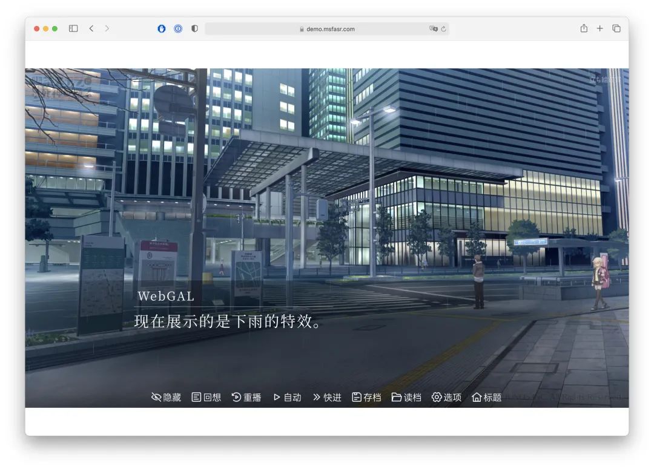Screen dimensions: 654x469
Task: Click the translate icon in address bar
Action: pos(434,29)
